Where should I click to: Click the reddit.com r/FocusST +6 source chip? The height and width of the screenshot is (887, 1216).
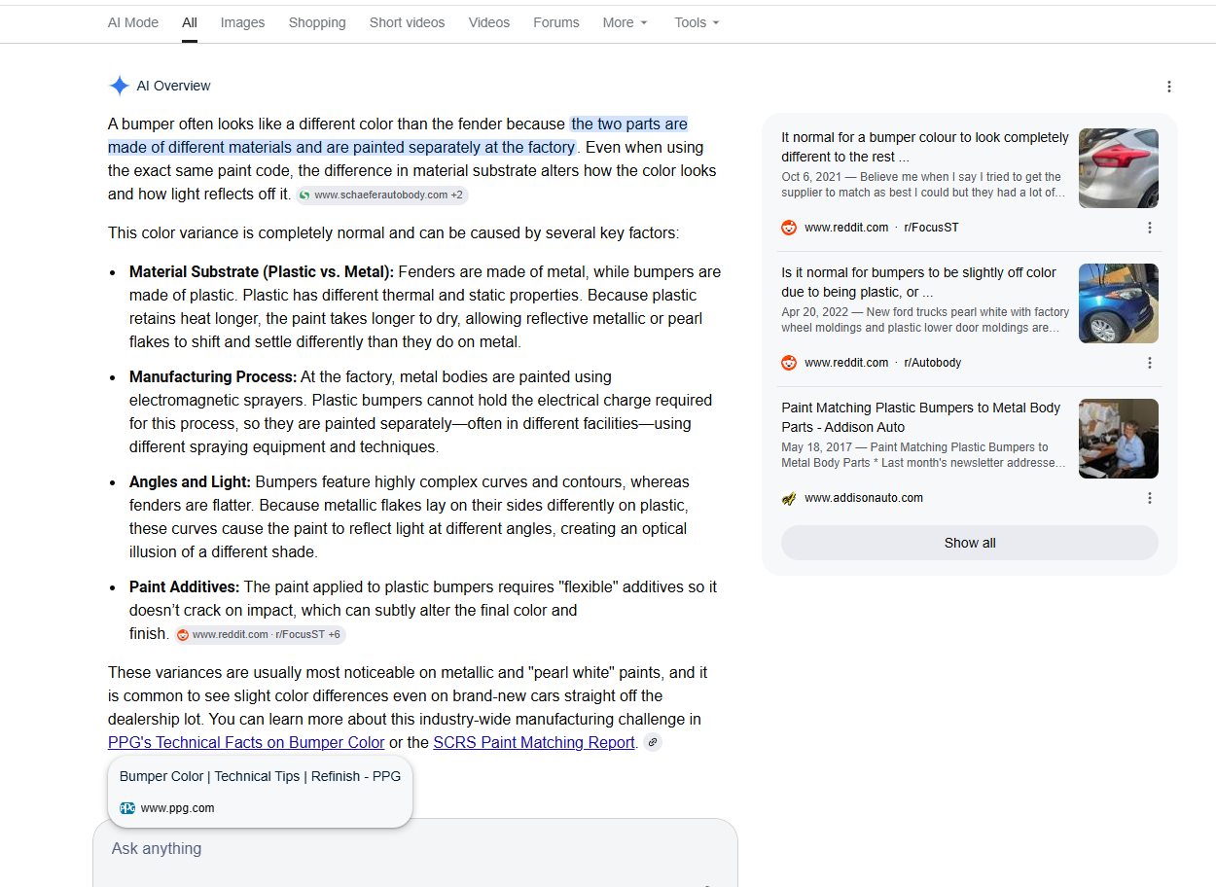pos(260,634)
